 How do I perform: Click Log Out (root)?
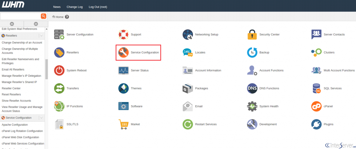(x=98, y=7)
